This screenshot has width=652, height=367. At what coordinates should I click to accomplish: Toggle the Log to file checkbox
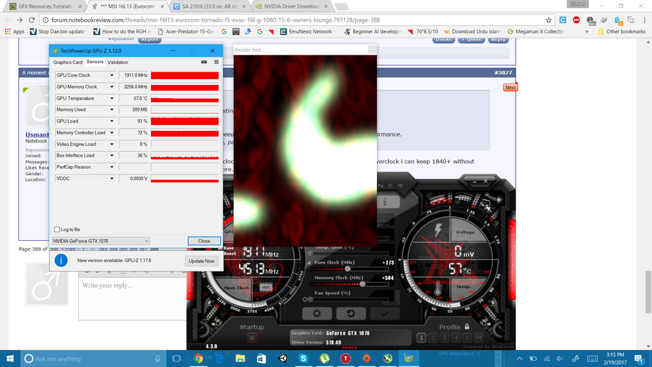click(57, 229)
